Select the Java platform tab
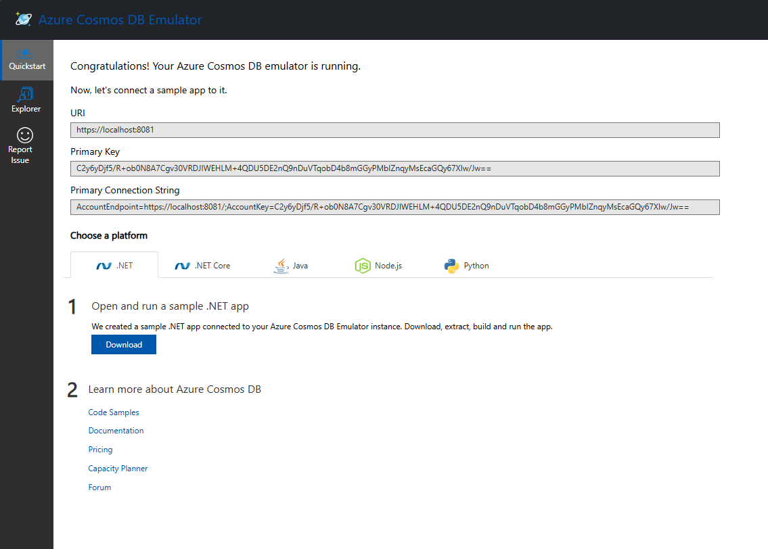 click(x=290, y=265)
